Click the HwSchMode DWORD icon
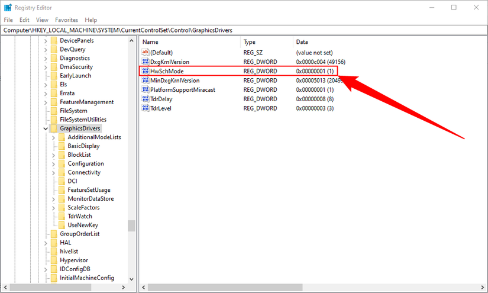 pos(145,71)
